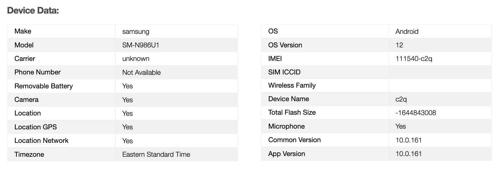Click the empty SIM ICCID value cell

tap(440, 72)
